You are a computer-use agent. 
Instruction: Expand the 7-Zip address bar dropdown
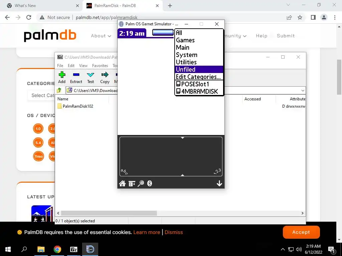[303, 91]
